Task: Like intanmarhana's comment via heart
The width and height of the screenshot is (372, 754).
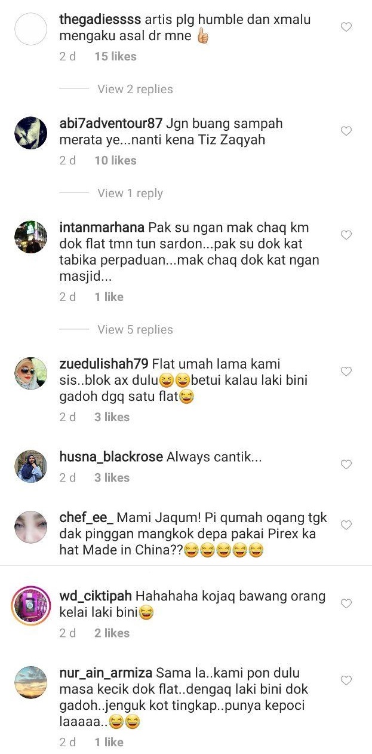Action: (x=346, y=235)
